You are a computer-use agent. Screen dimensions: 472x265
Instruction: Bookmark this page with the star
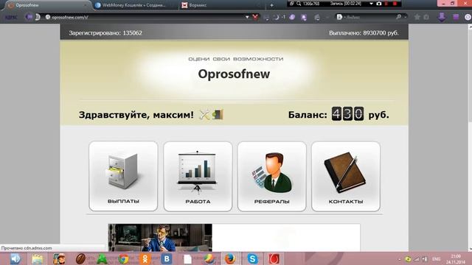coord(417,17)
